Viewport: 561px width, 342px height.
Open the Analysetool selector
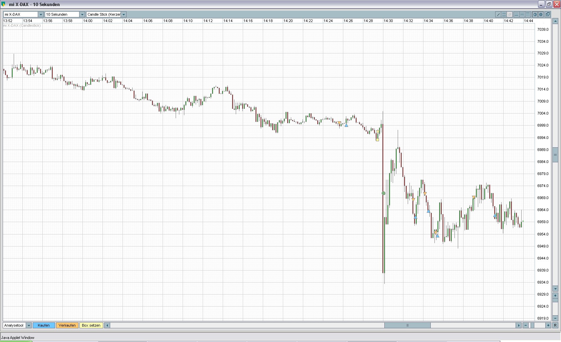14,325
